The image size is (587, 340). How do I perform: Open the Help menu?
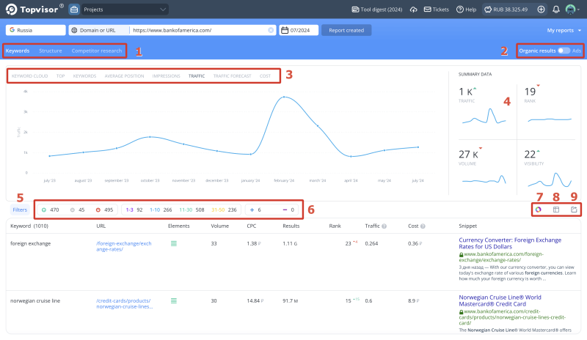coord(466,10)
